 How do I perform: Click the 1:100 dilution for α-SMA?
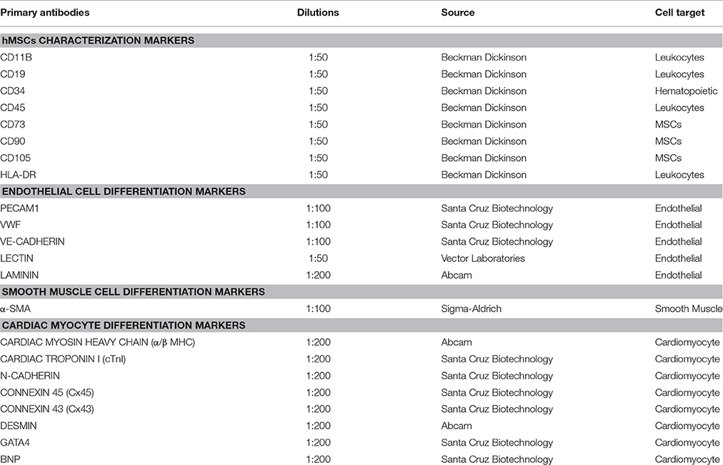[318, 309]
